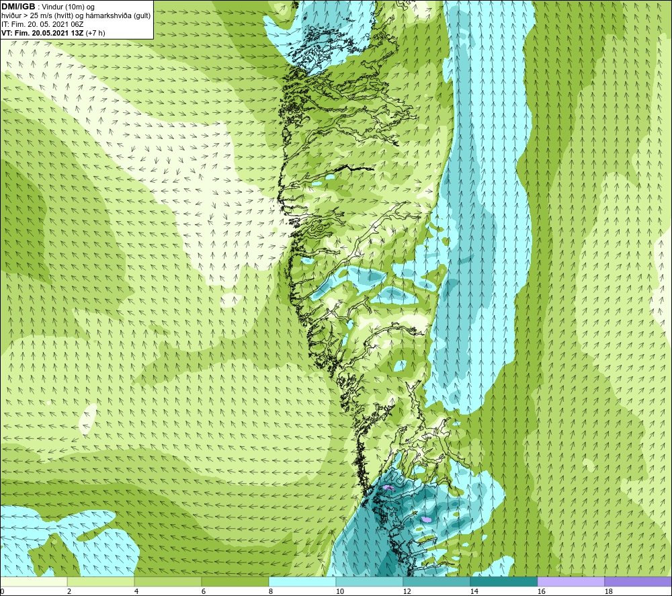
Task: Select the 16–18 m/s light purple swatch
Action: (x=571, y=582)
